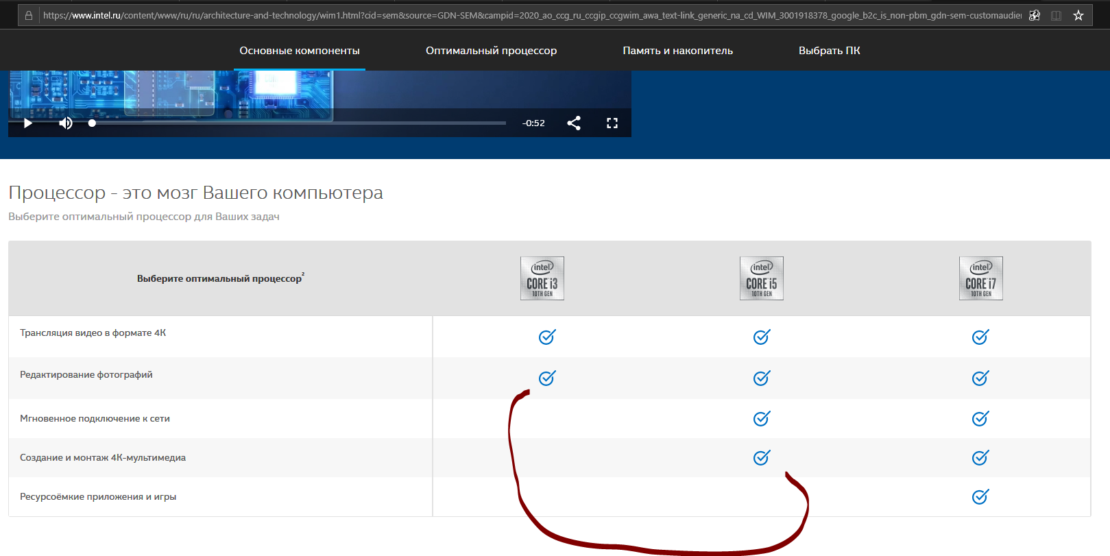Enter fullscreen with the fullscreen icon
Screen dimensions: 1110x556
(612, 123)
